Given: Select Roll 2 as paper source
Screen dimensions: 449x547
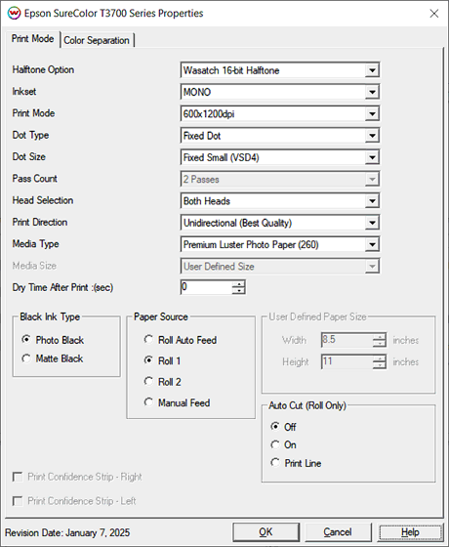Looking at the screenshot, I should pyautogui.click(x=162, y=382).
